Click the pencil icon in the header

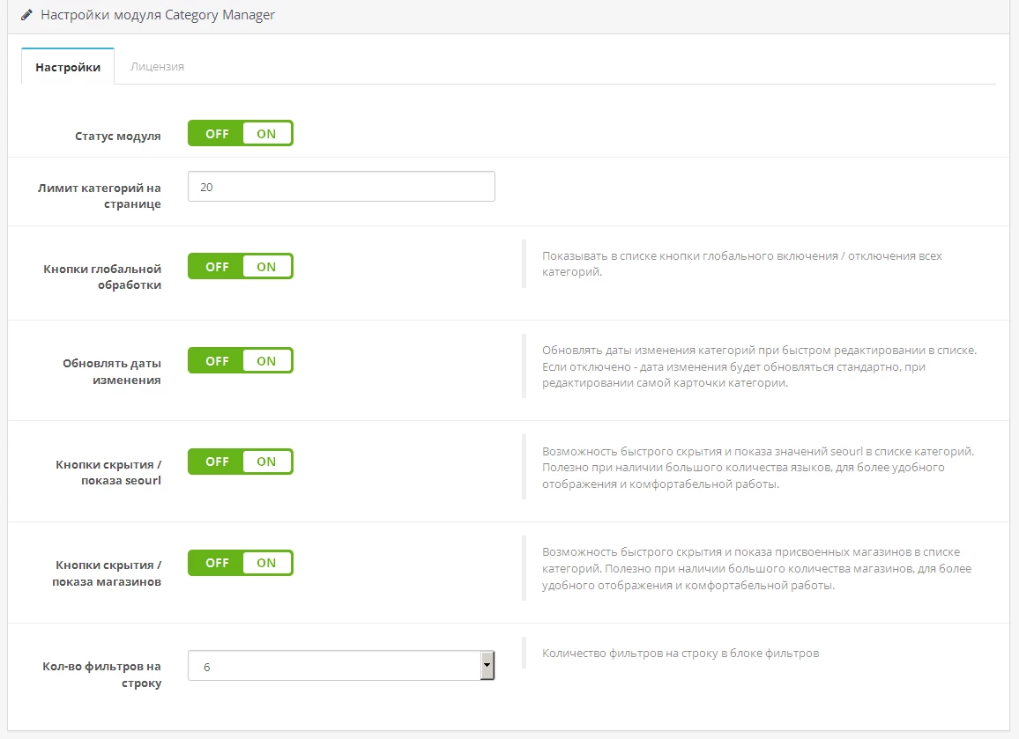click(27, 15)
